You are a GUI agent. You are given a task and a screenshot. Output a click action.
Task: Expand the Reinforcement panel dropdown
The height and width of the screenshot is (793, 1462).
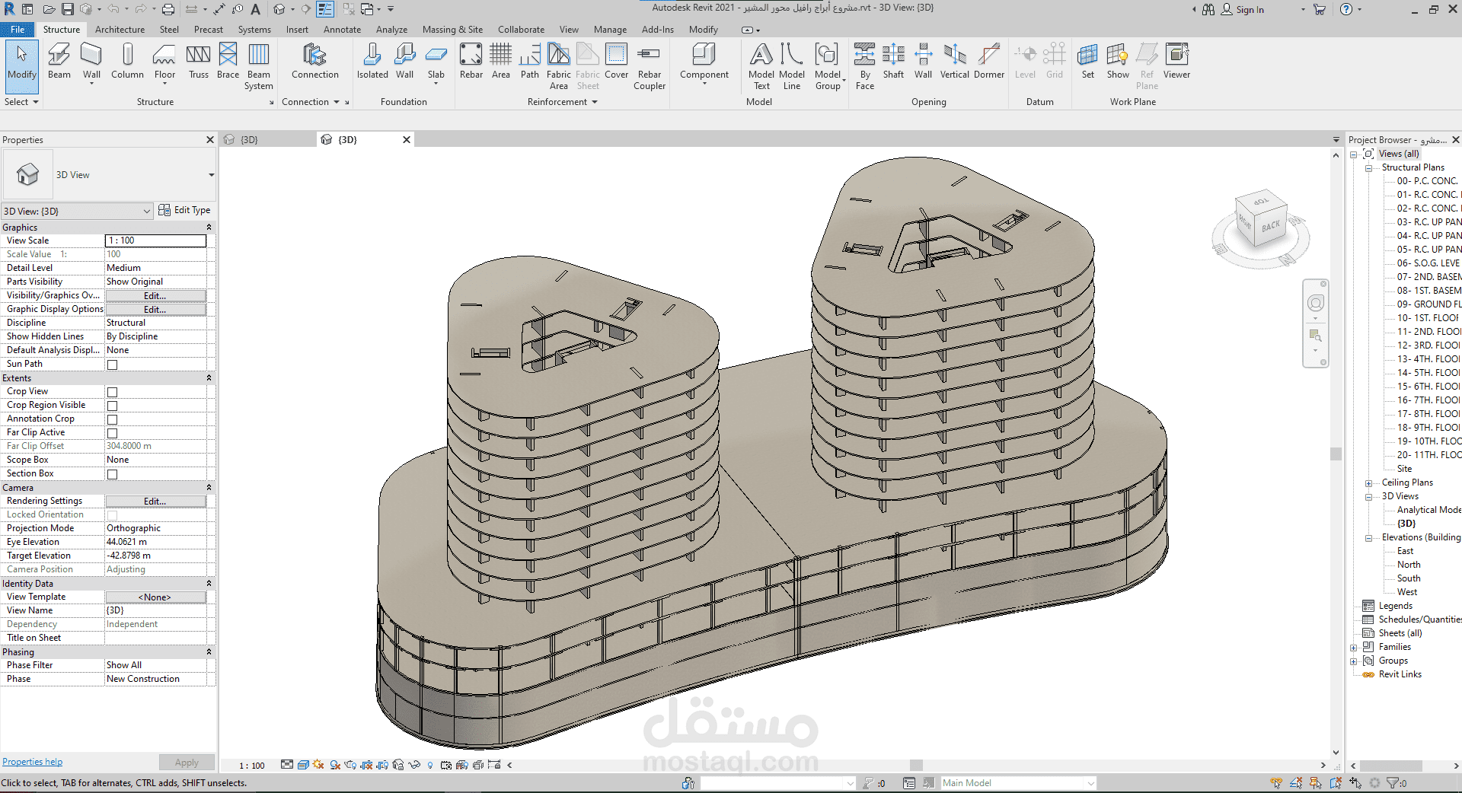563,102
